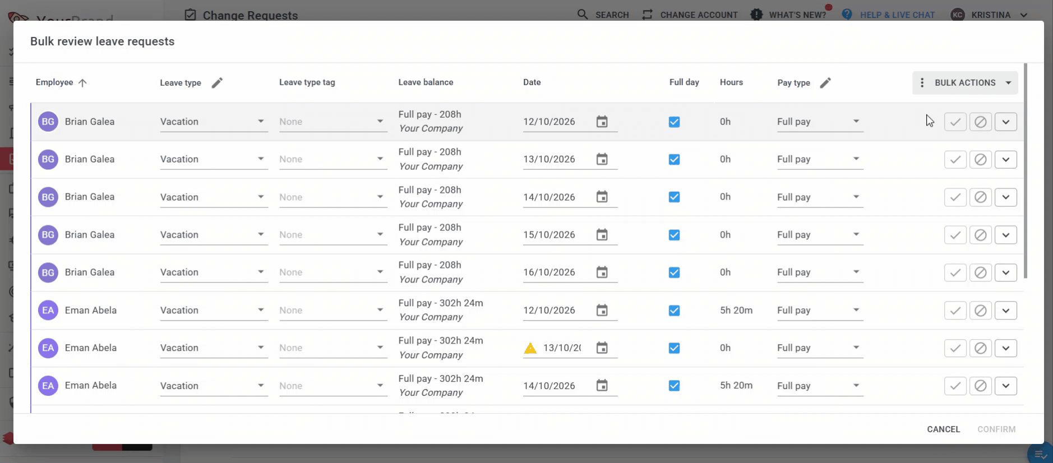Click the help question mark icon

(847, 15)
